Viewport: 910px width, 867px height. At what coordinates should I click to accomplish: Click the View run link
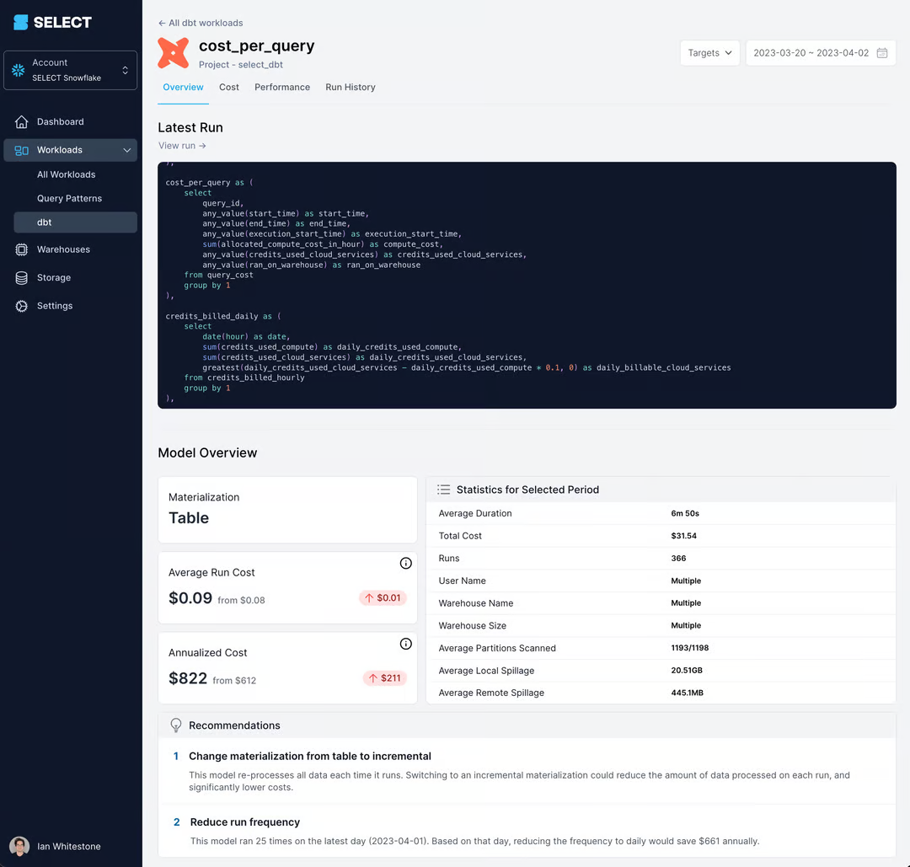click(x=182, y=146)
